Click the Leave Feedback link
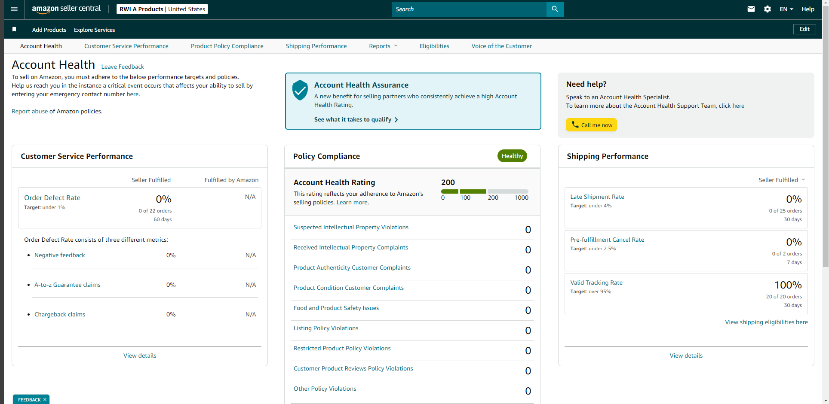This screenshot has width=829, height=404. [x=123, y=67]
